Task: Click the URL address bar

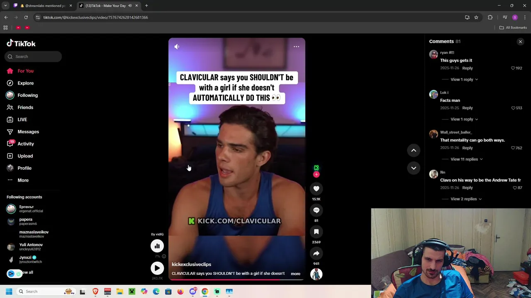Action: (x=249, y=17)
